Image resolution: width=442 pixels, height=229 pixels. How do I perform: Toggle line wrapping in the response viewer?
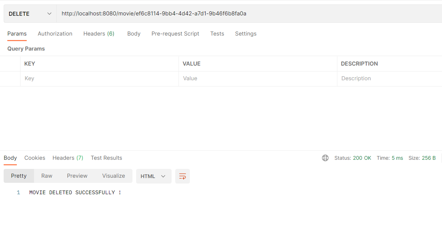(x=182, y=176)
